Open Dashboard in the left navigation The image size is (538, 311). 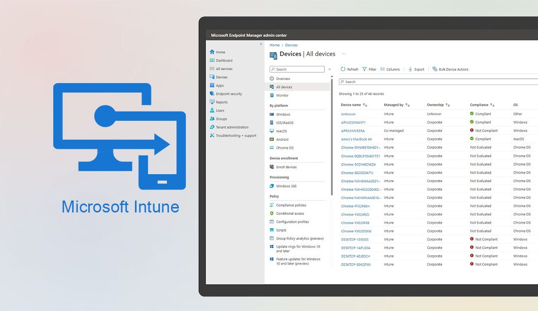point(221,60)
